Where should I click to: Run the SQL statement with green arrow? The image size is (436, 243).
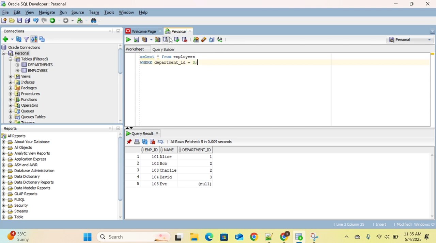(x=128, y=39)
